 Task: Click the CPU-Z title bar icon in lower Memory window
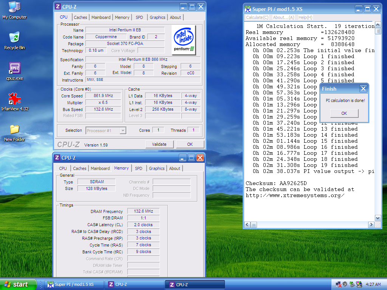(x=57, y=157)
